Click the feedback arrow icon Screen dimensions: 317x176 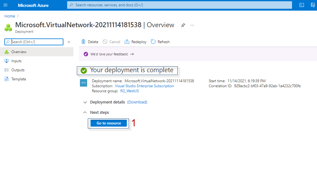[132, 54]
